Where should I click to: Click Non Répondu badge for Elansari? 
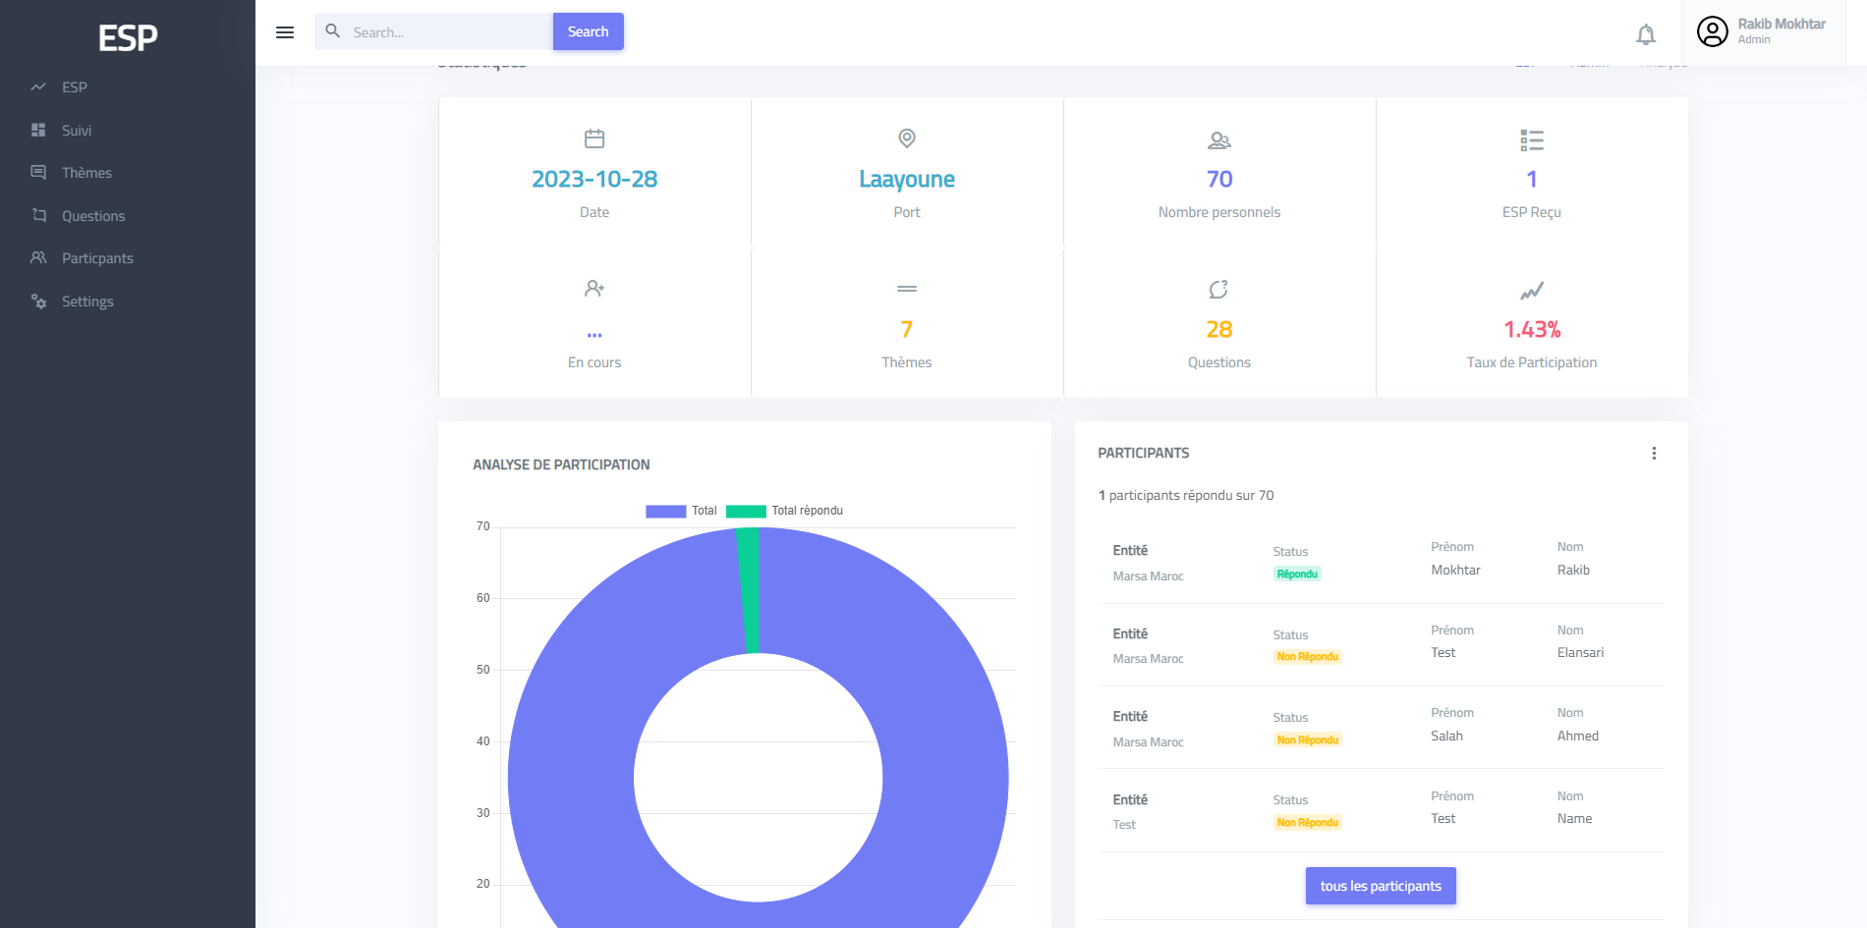(x=1307, y=657)
